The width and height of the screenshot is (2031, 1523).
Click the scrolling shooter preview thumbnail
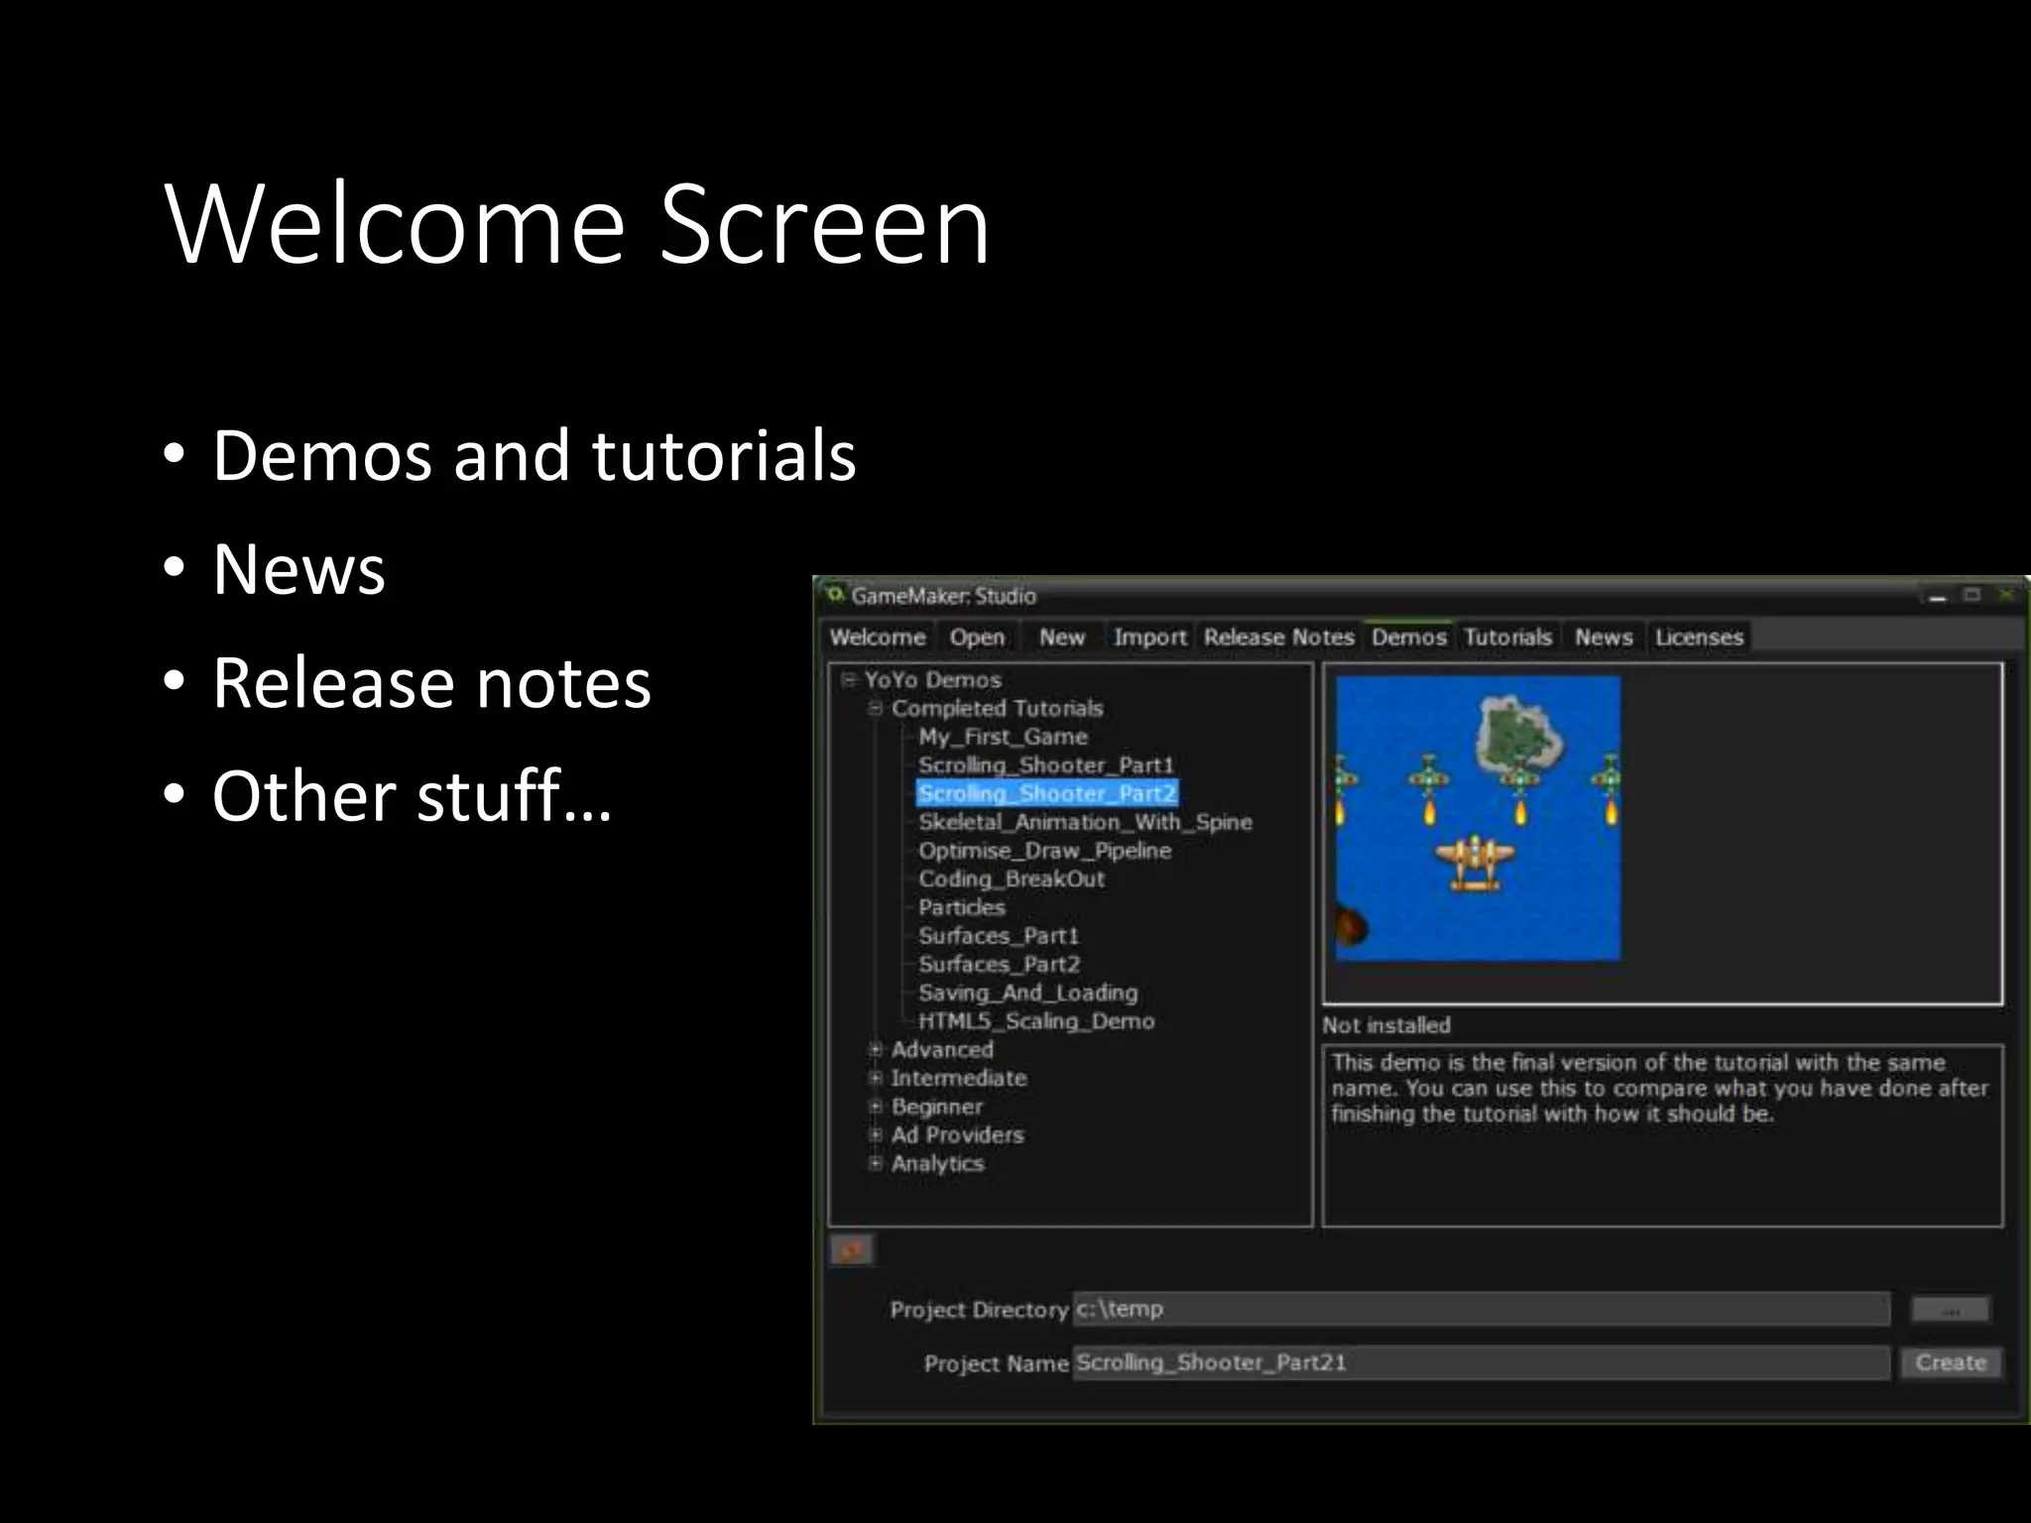pyautogui.click(x=1478, y=819)
